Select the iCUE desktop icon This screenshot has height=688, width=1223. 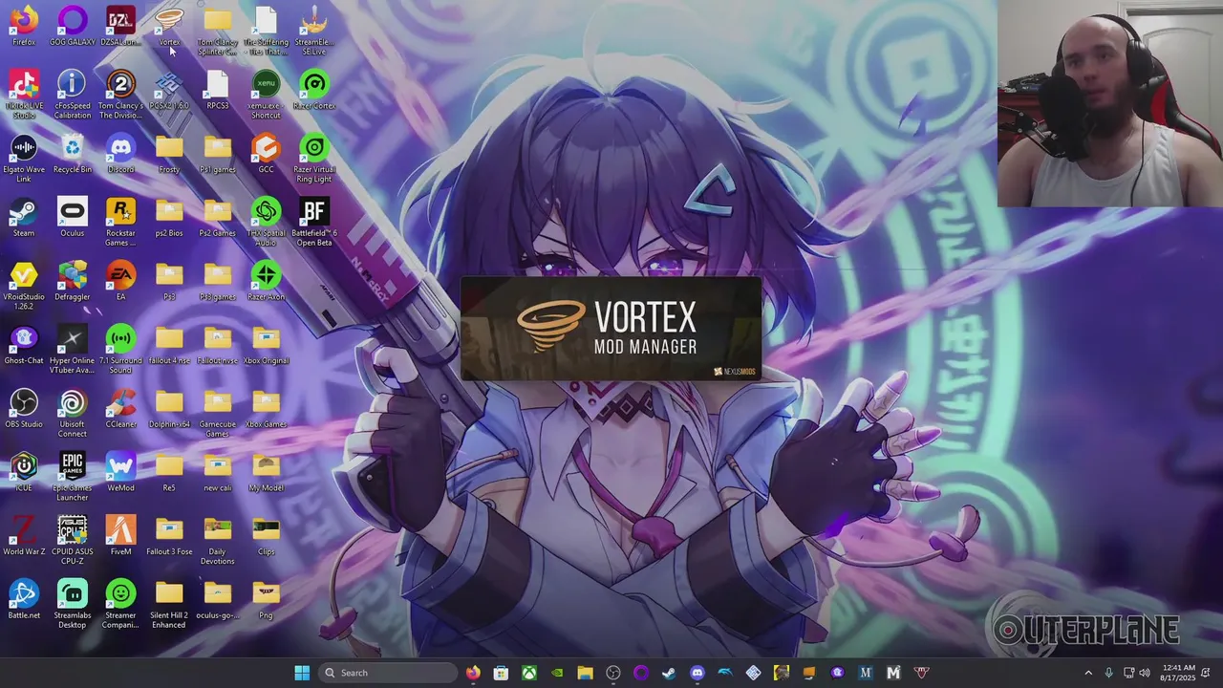pyautogui.click(x=24, y=472)
